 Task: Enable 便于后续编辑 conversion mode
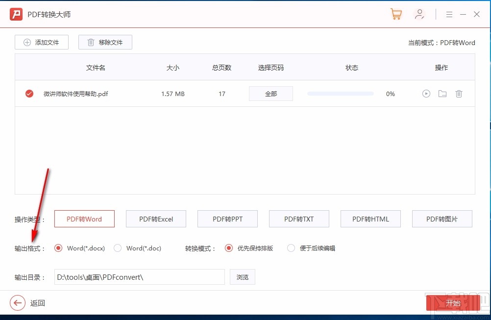click(291, 248)
